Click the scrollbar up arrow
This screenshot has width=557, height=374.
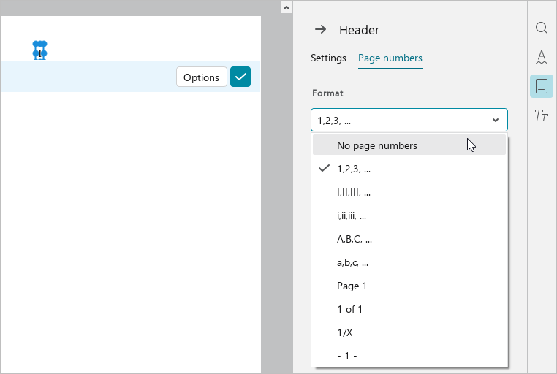pyautogui.click(x=287, y=7)
